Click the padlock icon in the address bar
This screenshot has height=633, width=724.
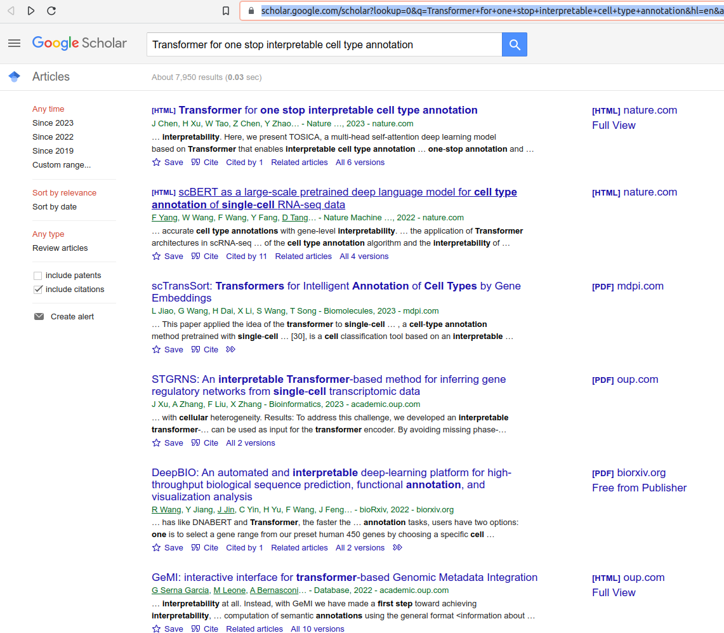coord(251,11)
